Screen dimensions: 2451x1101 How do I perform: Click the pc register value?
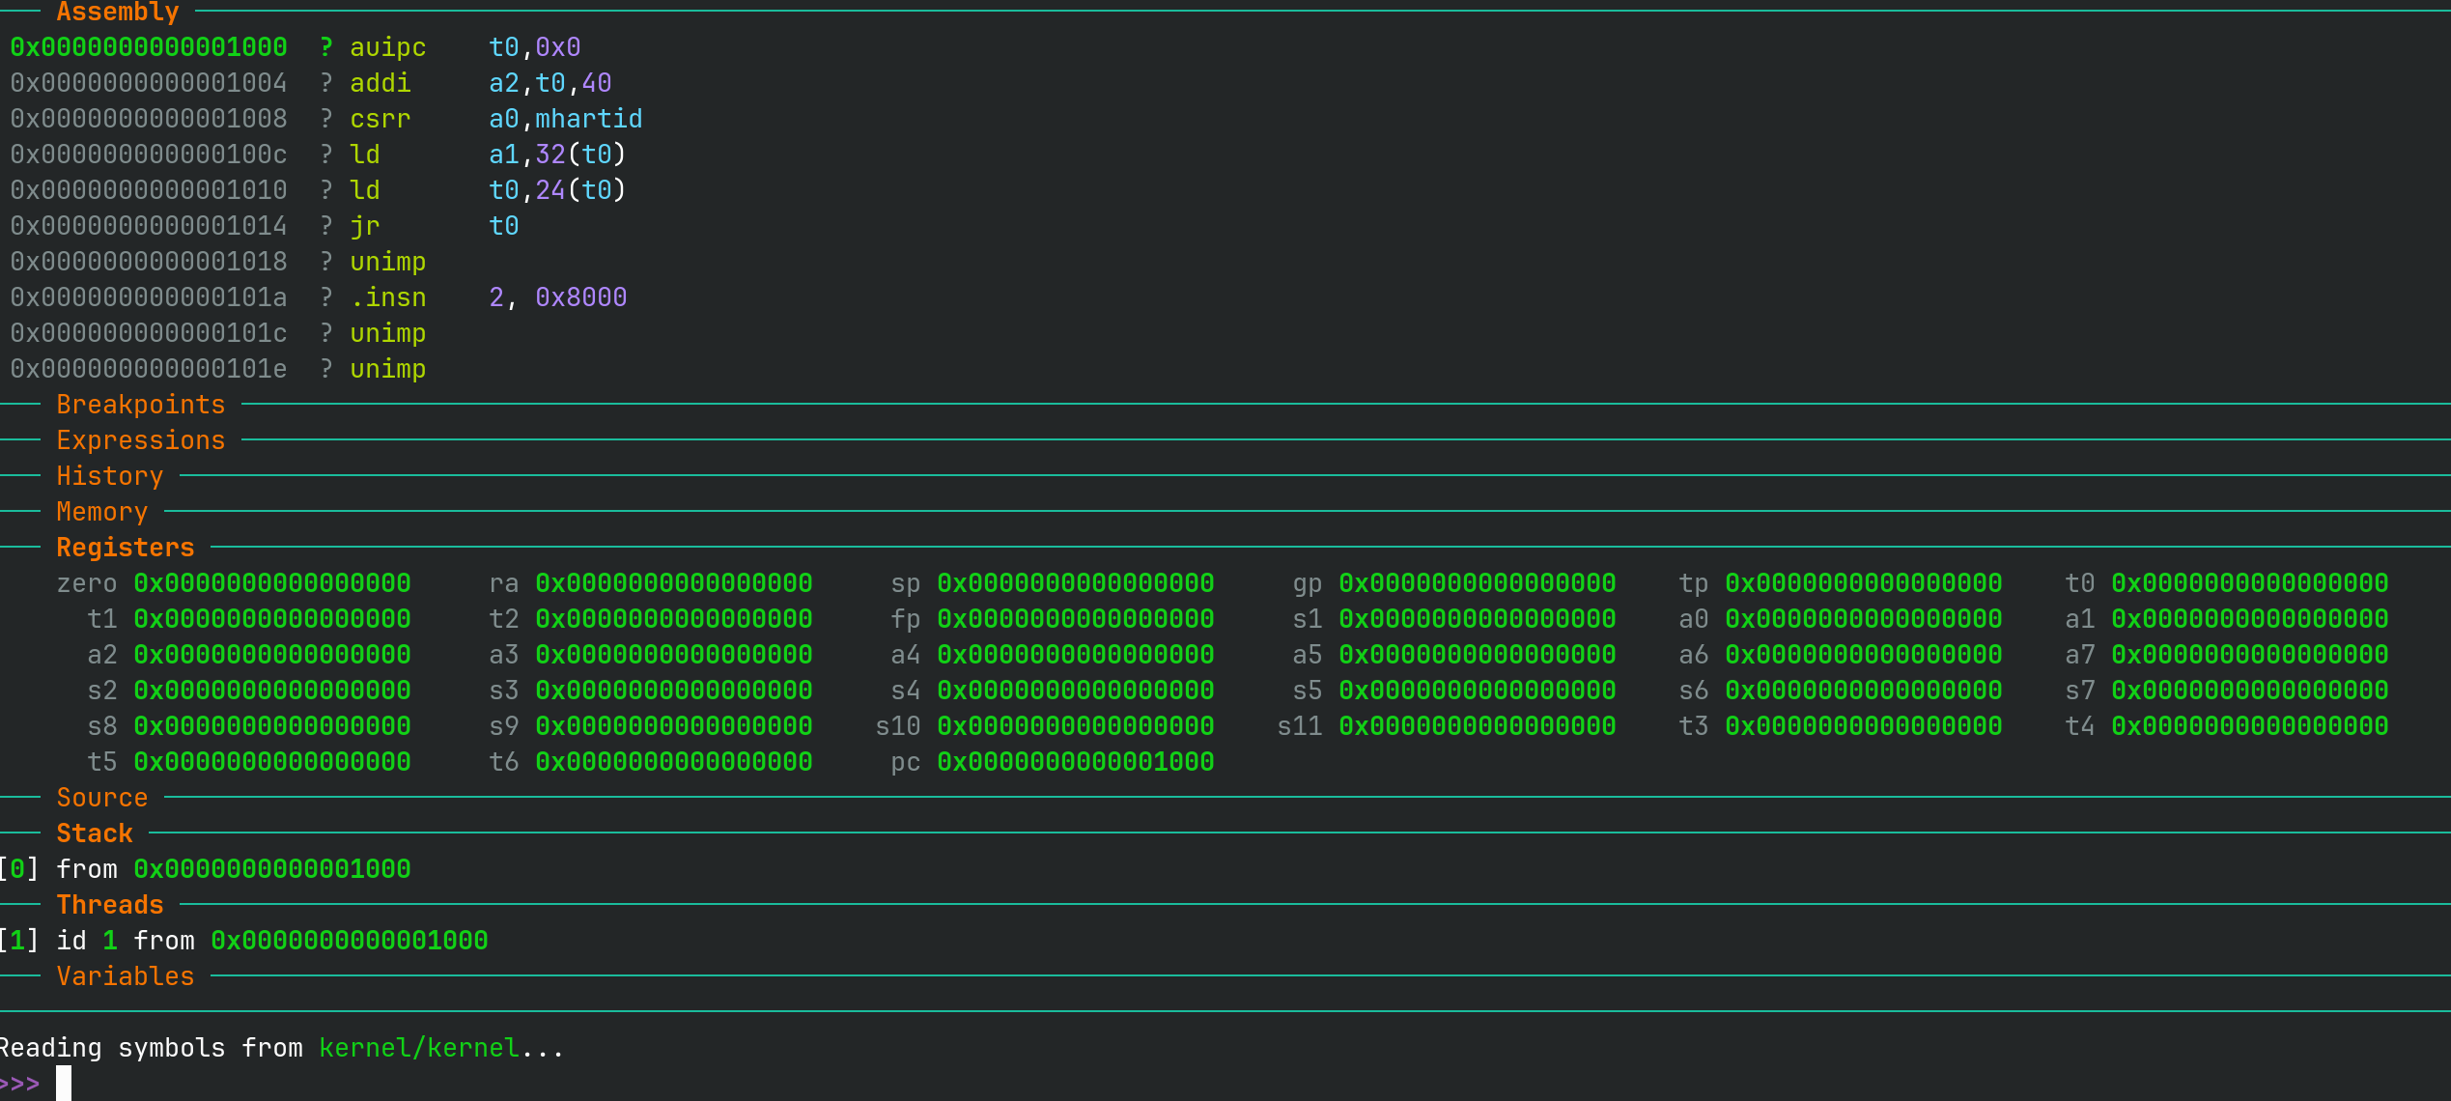1075,762
